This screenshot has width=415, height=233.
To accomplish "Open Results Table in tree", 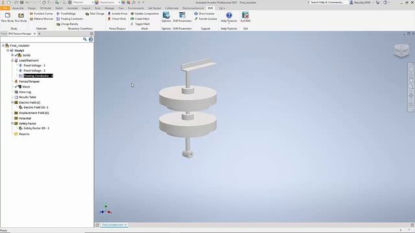I will [27, 97].
